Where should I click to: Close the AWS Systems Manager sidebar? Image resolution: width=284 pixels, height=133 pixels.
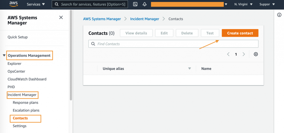pos(61,17)
